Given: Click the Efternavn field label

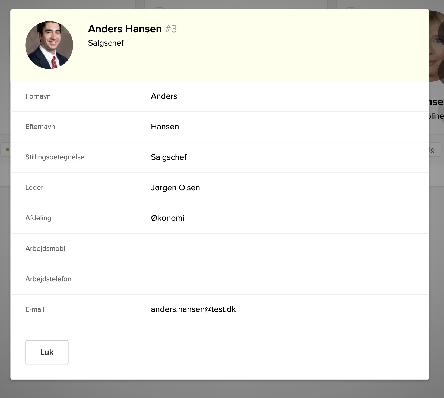Looking at the screenshot, I should 40,127.
